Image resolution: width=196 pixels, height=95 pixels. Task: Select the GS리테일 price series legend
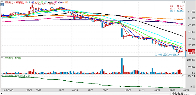click(9, 3)
